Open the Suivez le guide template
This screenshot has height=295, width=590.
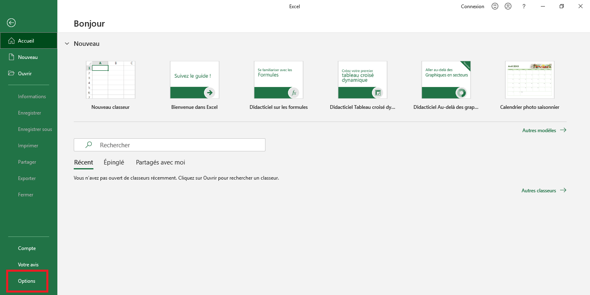(x=195, y=80)
